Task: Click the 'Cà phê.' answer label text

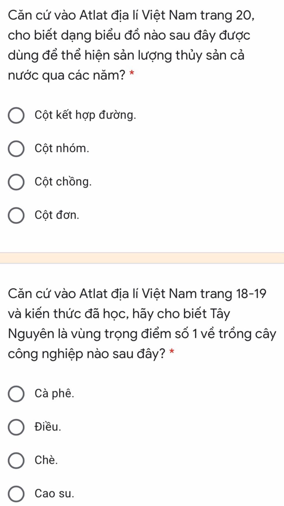Action: [54, 393]
